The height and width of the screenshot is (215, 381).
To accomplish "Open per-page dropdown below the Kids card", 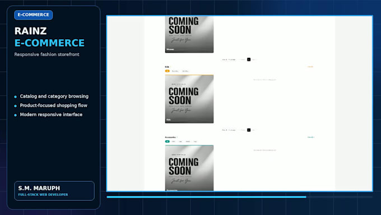I will [x=229, y=130].
